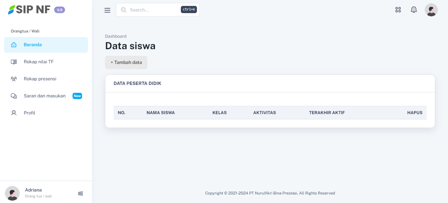448x203 pixels.
Task: Click the Adriana avatar in sidebar footer
Action: (12, 193)
